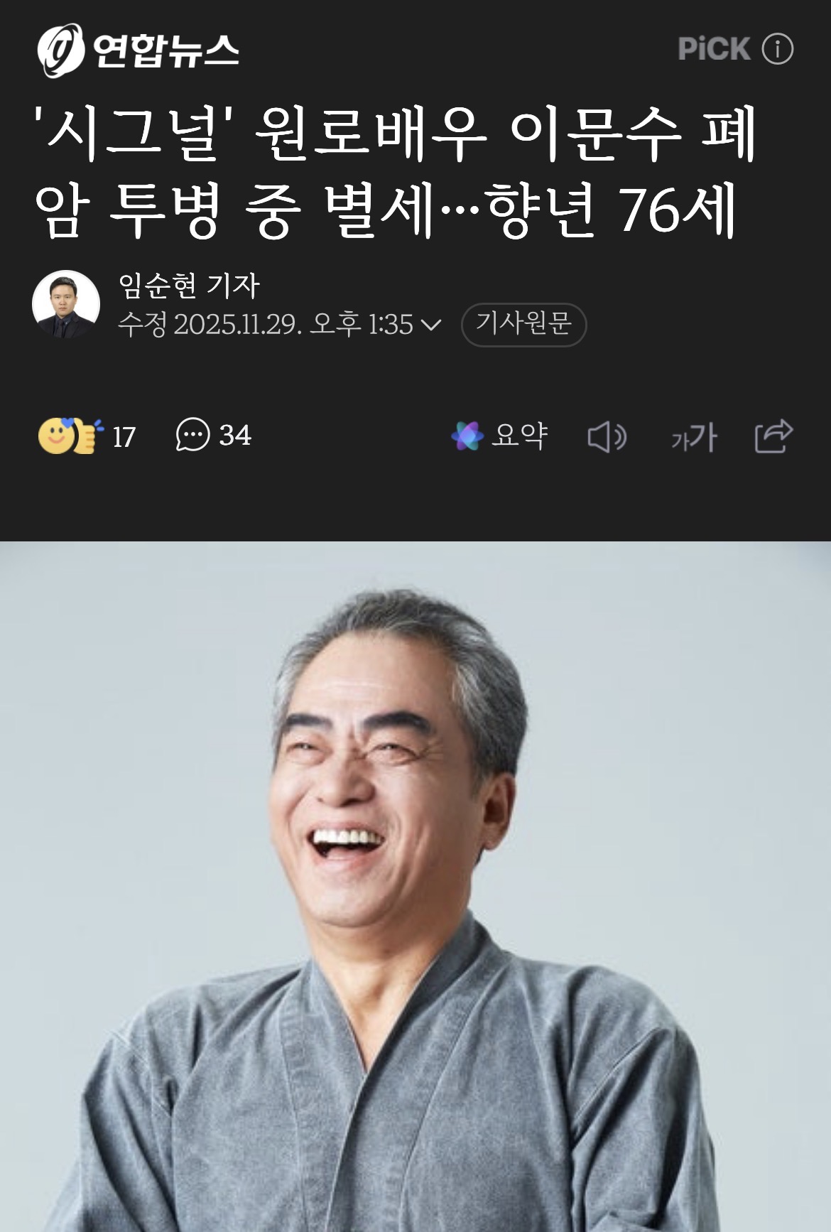Tap the Yonhap News swirl logo
The image size is (831, 1232).
pyautogui.click(x=60, y=50)
